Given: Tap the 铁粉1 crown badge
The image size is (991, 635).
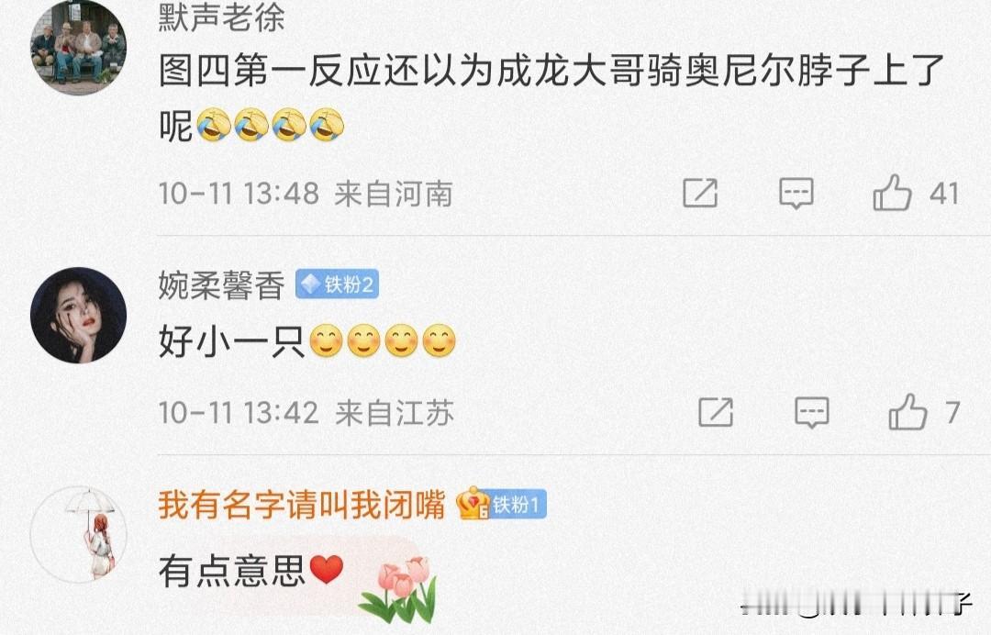Looking at the screenshot, I should tap(503, 504).
